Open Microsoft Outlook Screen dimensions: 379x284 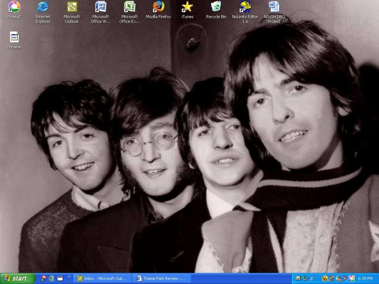point(72,8)
